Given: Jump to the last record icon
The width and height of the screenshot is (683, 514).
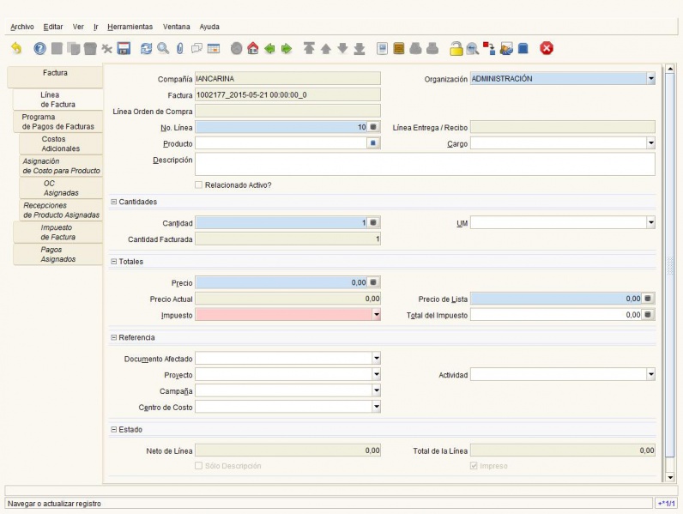Looking at the screenshot, I should [x=360, y=48].
